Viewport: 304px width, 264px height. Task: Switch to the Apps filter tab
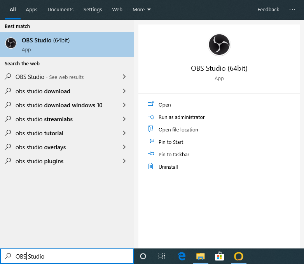31,9
